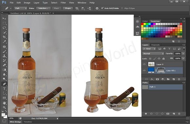190x124 pixels.
Task: Click blue Color Fill 1 thumbnail
Action: point(151,70)
